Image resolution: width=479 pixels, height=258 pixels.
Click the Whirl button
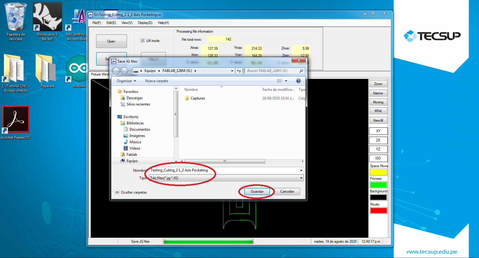click(x=378, y=111)
